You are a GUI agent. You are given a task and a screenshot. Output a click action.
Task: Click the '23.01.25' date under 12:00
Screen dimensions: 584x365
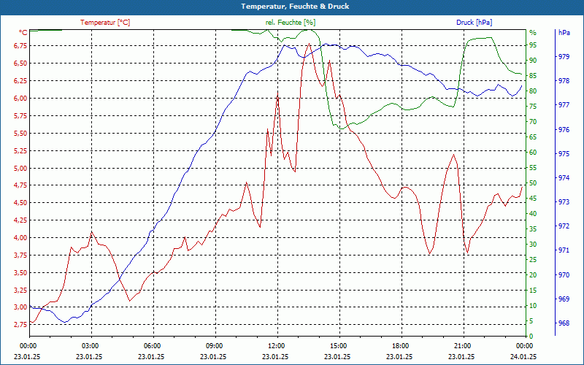click(x=275, y=356)
